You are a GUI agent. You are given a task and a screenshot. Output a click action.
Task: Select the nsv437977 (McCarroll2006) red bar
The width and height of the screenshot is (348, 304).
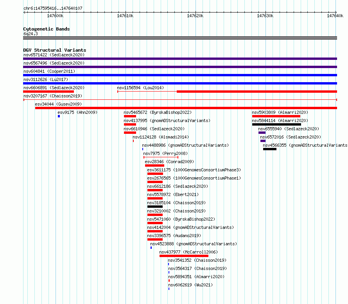[184, 256]
